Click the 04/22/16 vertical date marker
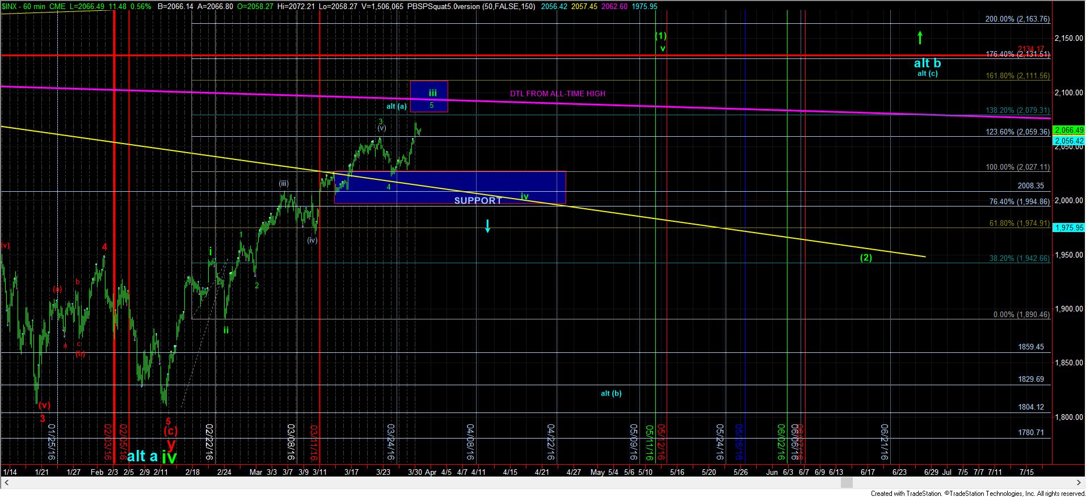Screen dimensions: 1086x497 [552, 442]
